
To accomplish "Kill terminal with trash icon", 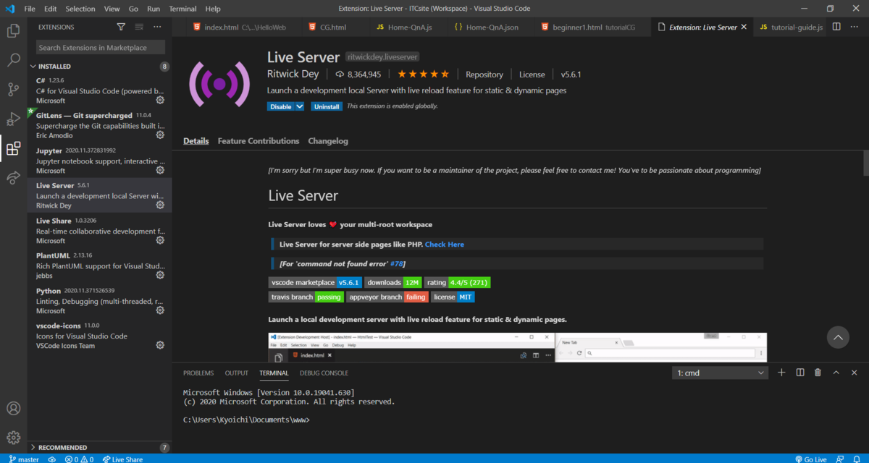I will 818,373.
